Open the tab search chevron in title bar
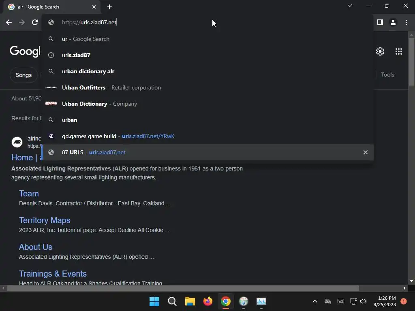415x311 pixels. (350, 6)
